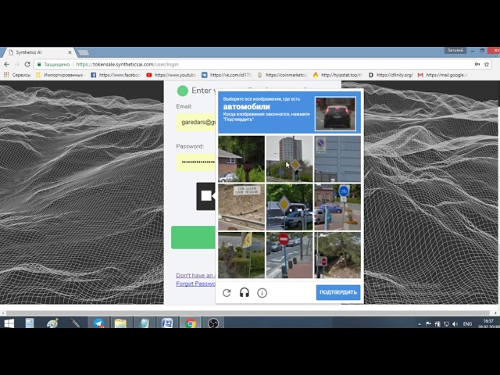The width and height of the screenshot is (500, 375).
Task: Open the dfinity.org bookmark
Action: pos(391,75)
